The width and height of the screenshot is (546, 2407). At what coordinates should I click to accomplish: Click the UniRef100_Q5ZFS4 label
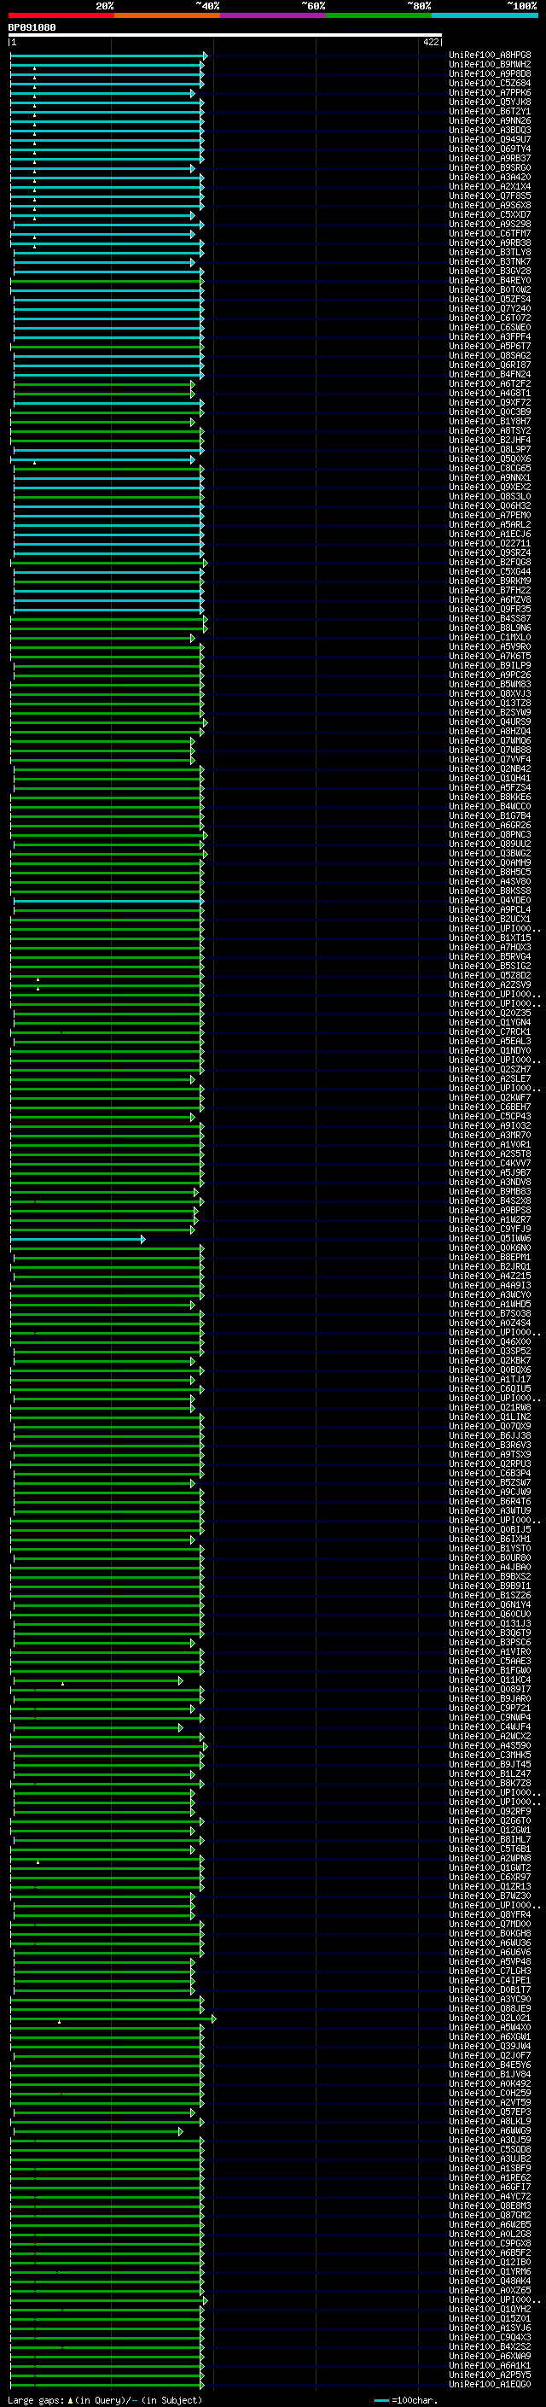coord(490,299)
